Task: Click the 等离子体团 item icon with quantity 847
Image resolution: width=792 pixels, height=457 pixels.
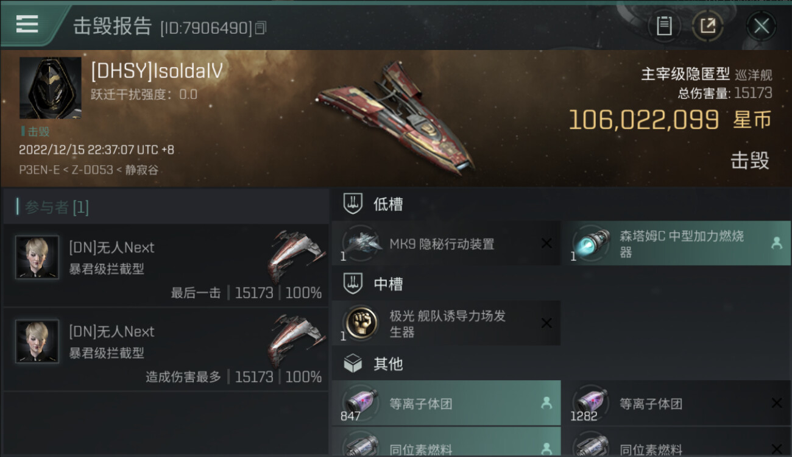Action: tap(362, 403)
